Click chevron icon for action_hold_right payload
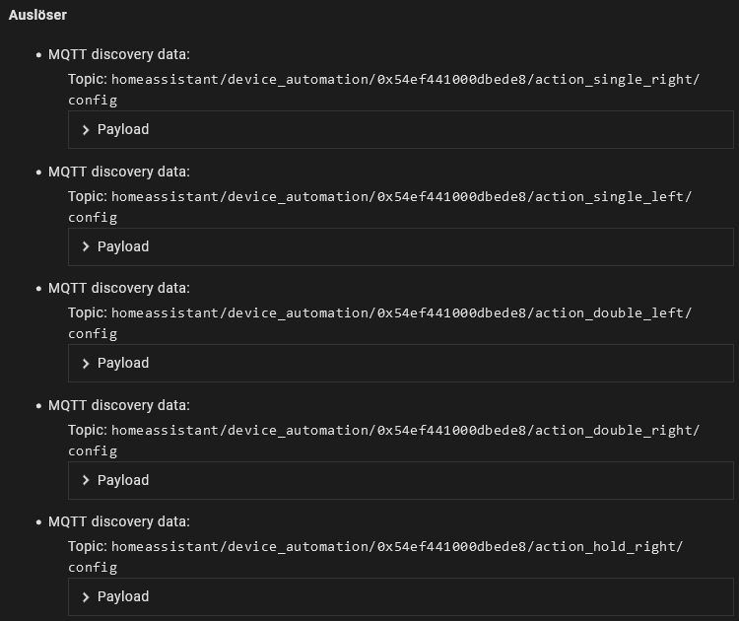739x621 pixels. (x=86, y=597)
